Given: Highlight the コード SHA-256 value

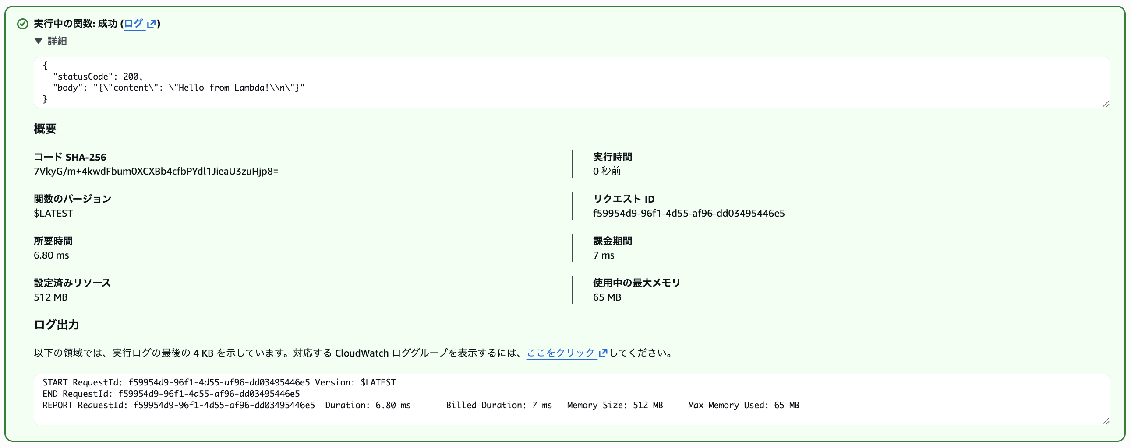Looking at the screenshot, I should click(x=156, y=171).
